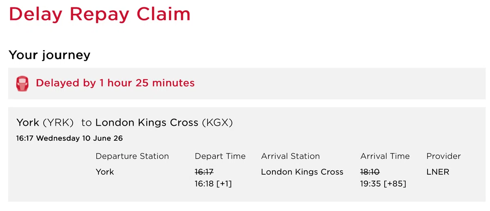Viewport: 490px width, 211px height.
Task: Click the York (YRK) origin station name
Action: pos(45,122)
